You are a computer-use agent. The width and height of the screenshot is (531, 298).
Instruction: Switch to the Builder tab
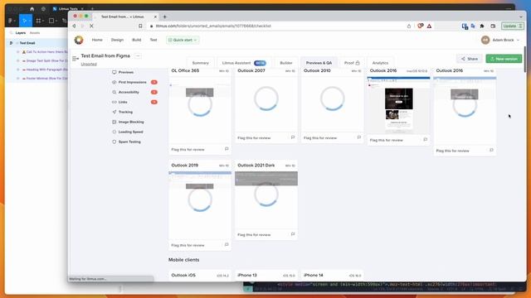tap(286, 63)
